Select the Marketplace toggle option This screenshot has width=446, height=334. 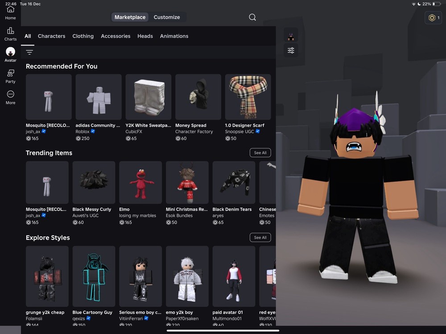130,17
